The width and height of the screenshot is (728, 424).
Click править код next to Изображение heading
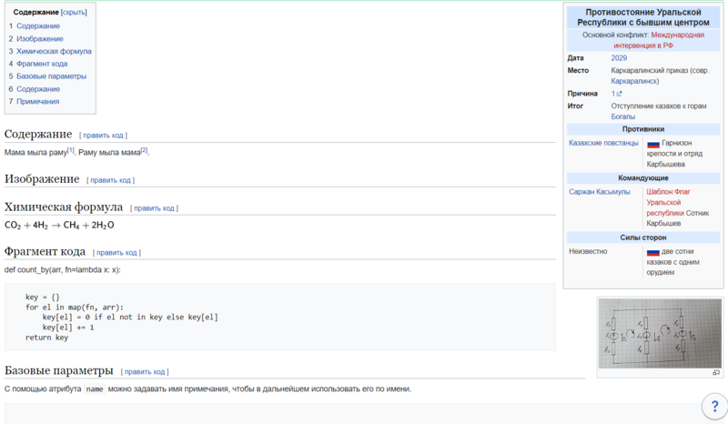[110, 180]
